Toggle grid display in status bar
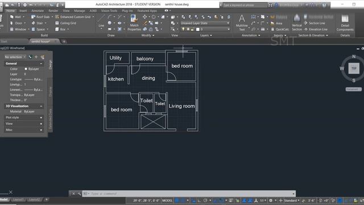Viewport: 364px width, 205px height. [x=177, y=200]
